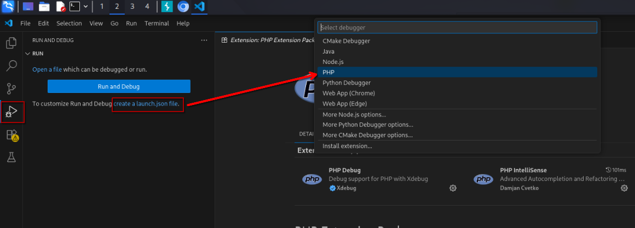Screen dimensions: 635x228
Task: Open the Run and Debug view icon
Action: tap(11, 112)
